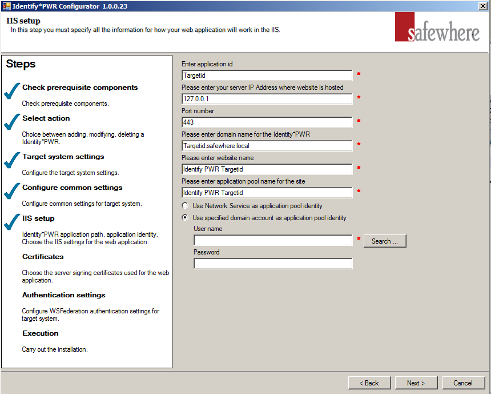
Task: Click the application pool name field
Action: pos(267,193)
